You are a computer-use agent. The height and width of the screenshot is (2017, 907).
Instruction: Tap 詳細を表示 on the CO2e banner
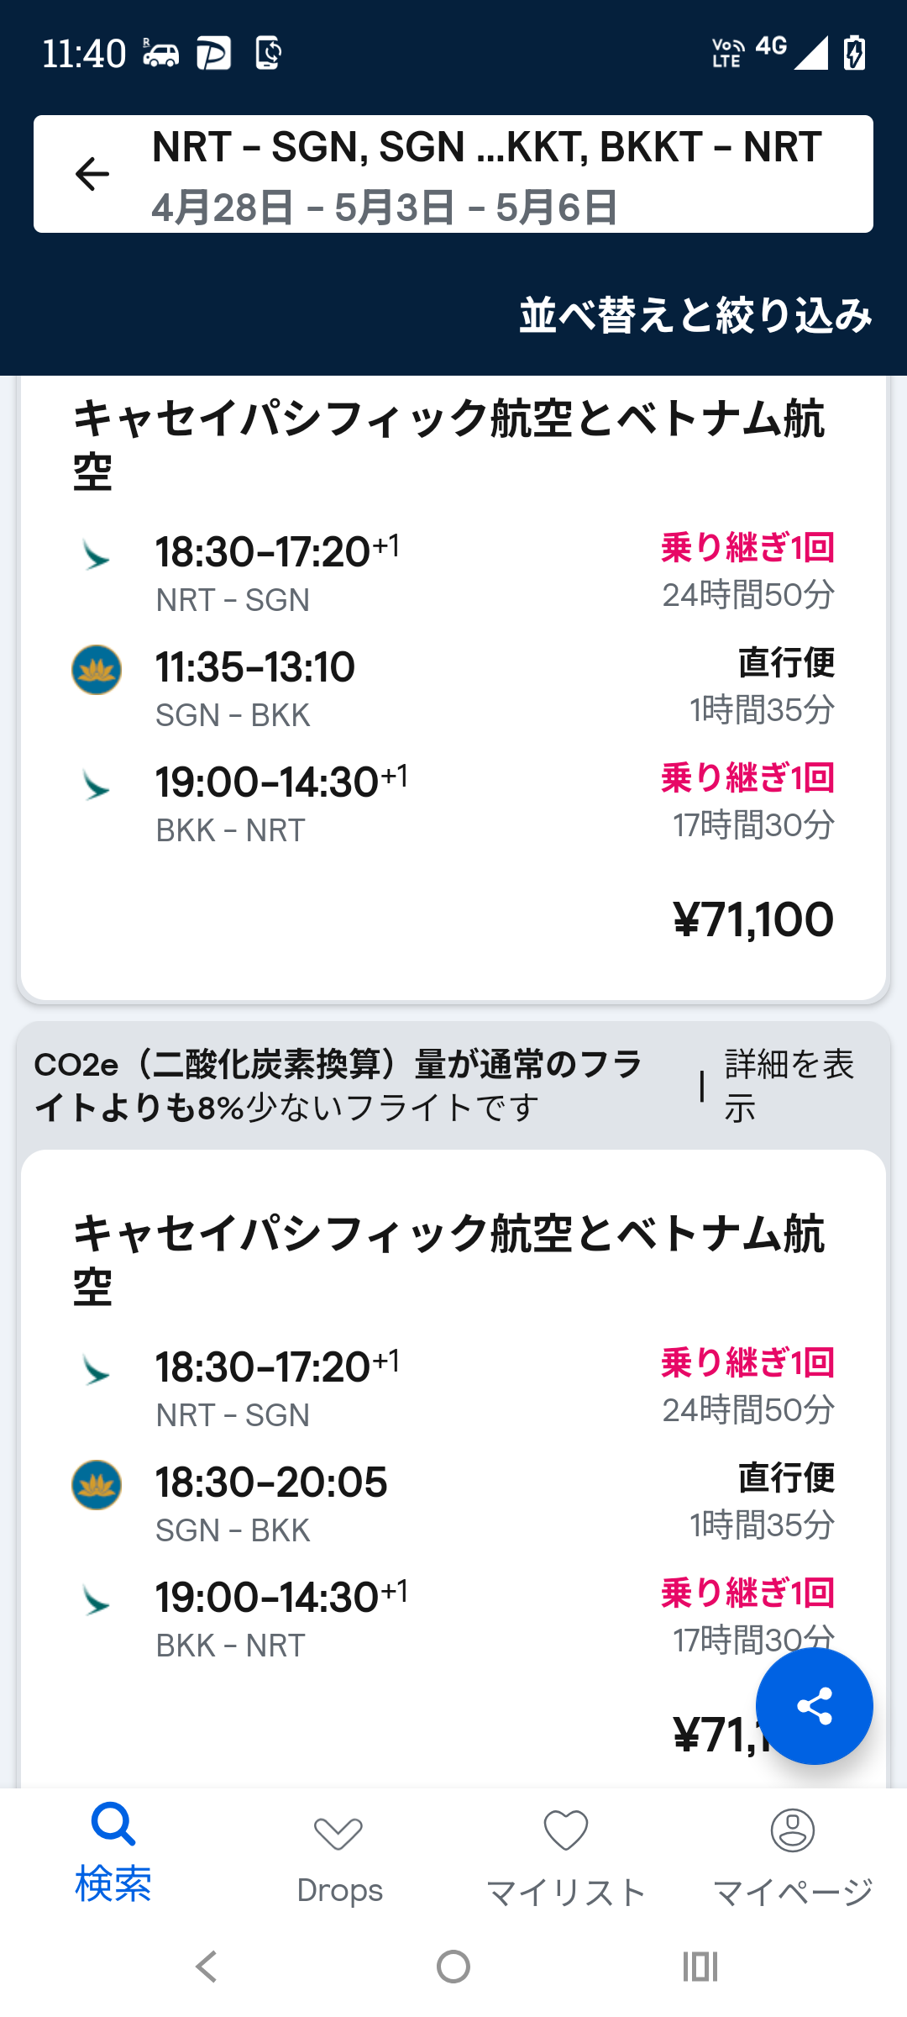pyautogui.click(x=788, y=1086)
